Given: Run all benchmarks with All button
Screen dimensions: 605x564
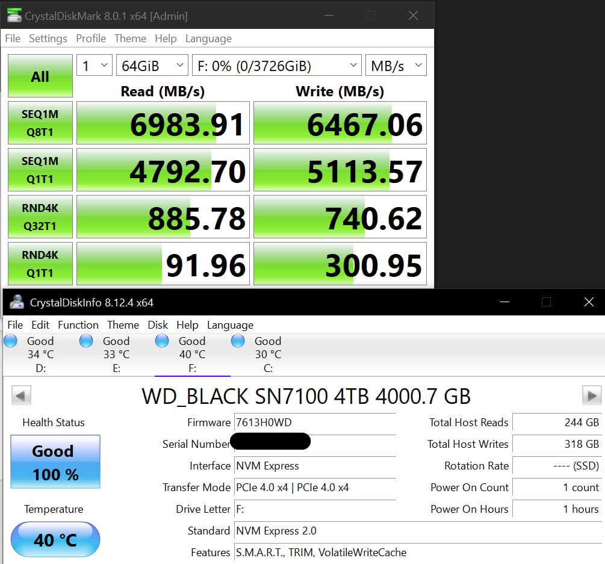Looking at the screenshot, I should (x=40, y=76).
